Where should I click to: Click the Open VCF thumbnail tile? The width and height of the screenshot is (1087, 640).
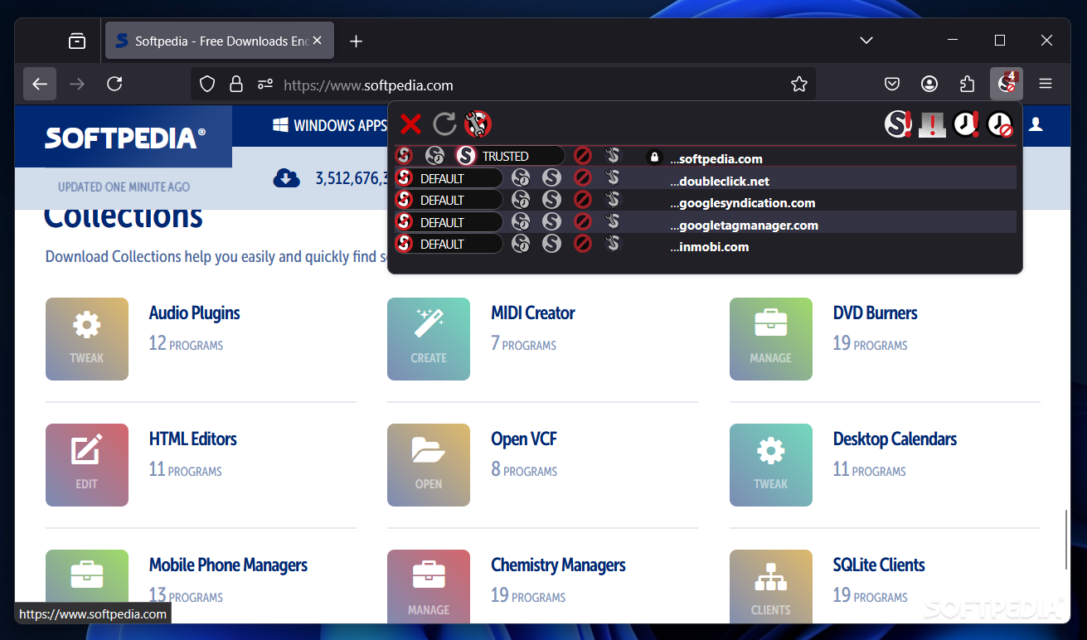(x=429, y=465)
